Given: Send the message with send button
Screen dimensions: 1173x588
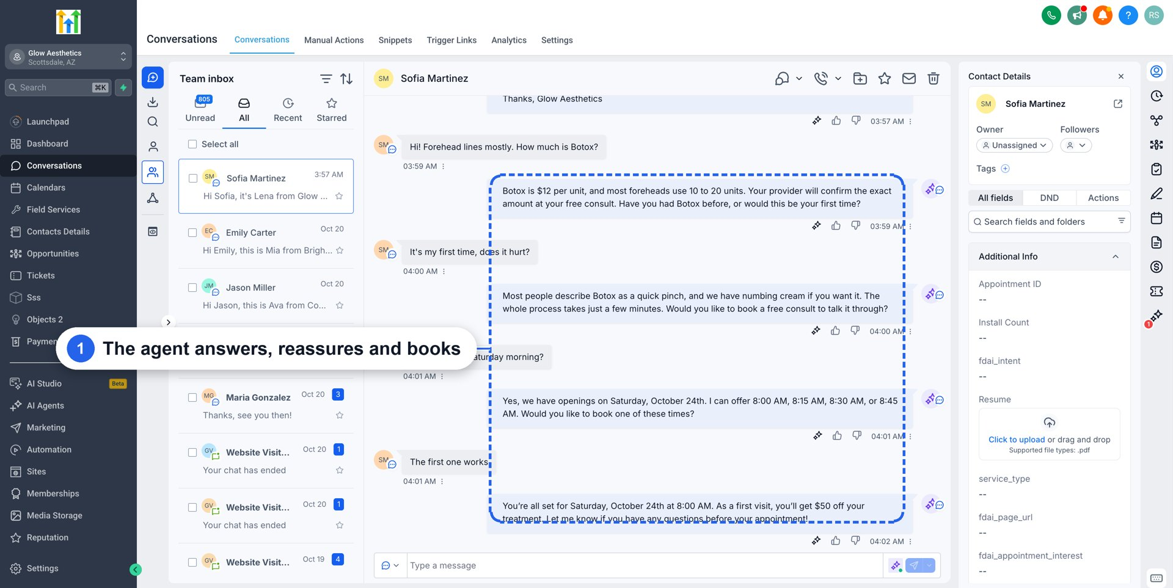Looking at the screenshot, I should [913, 565].
